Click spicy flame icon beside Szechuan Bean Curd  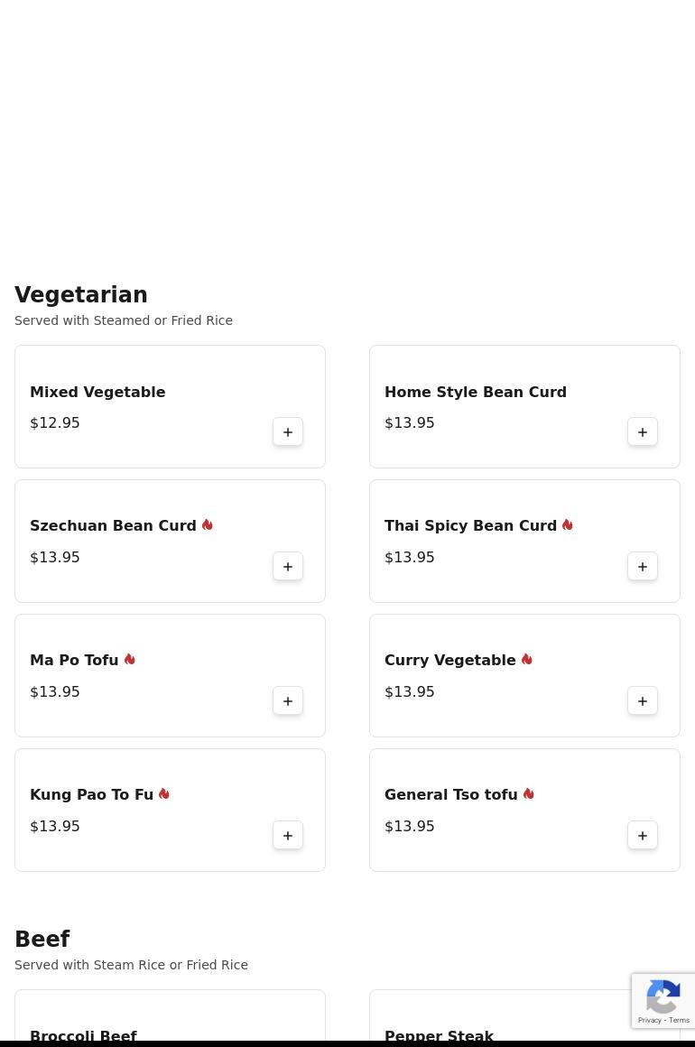click(207, 524)
